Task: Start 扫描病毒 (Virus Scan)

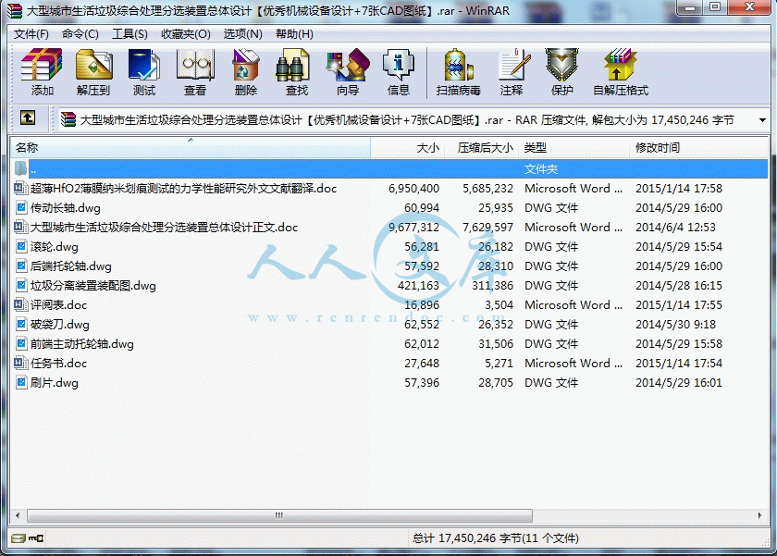Action: coord(459,72)
